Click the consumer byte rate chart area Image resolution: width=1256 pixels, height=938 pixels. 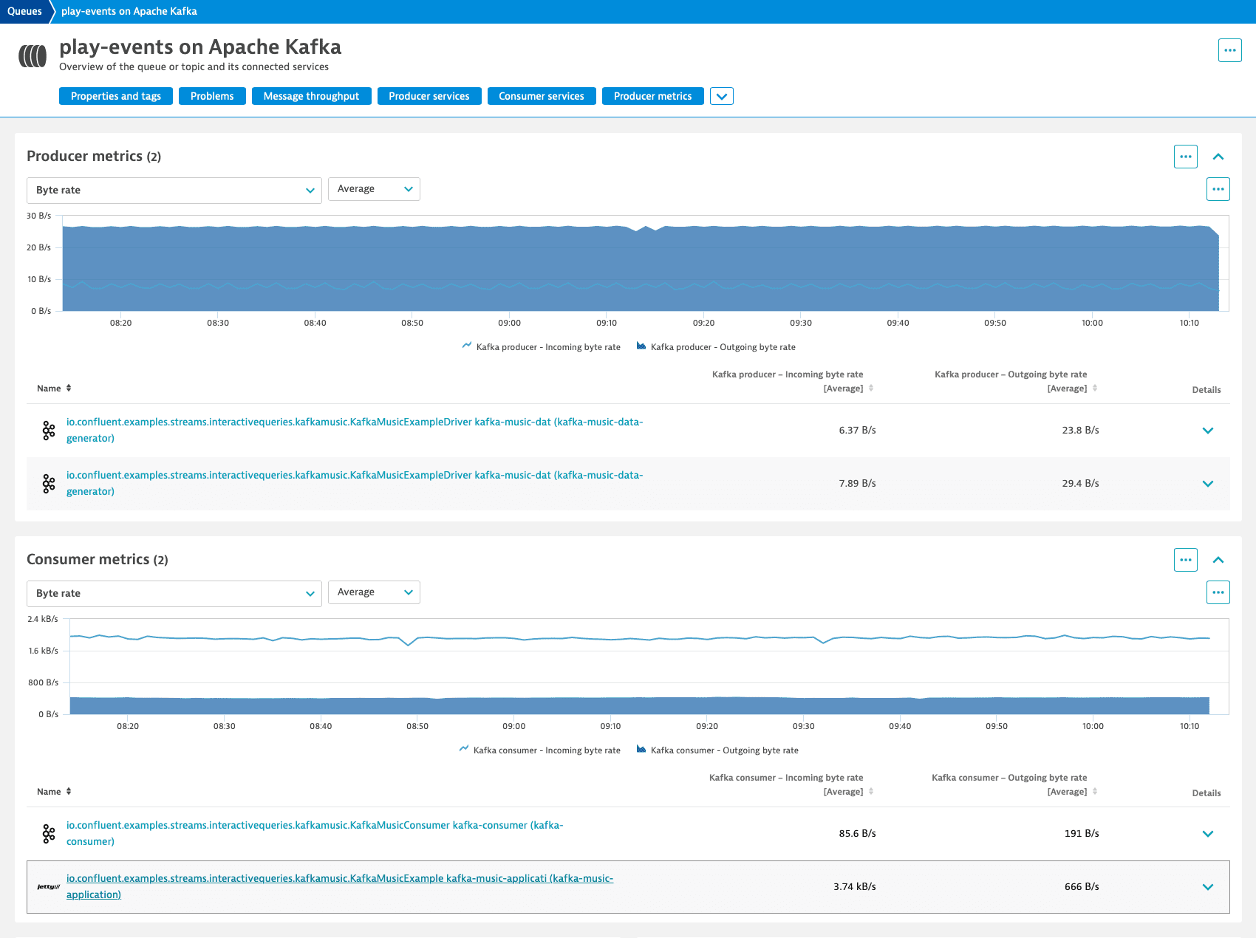649,666
